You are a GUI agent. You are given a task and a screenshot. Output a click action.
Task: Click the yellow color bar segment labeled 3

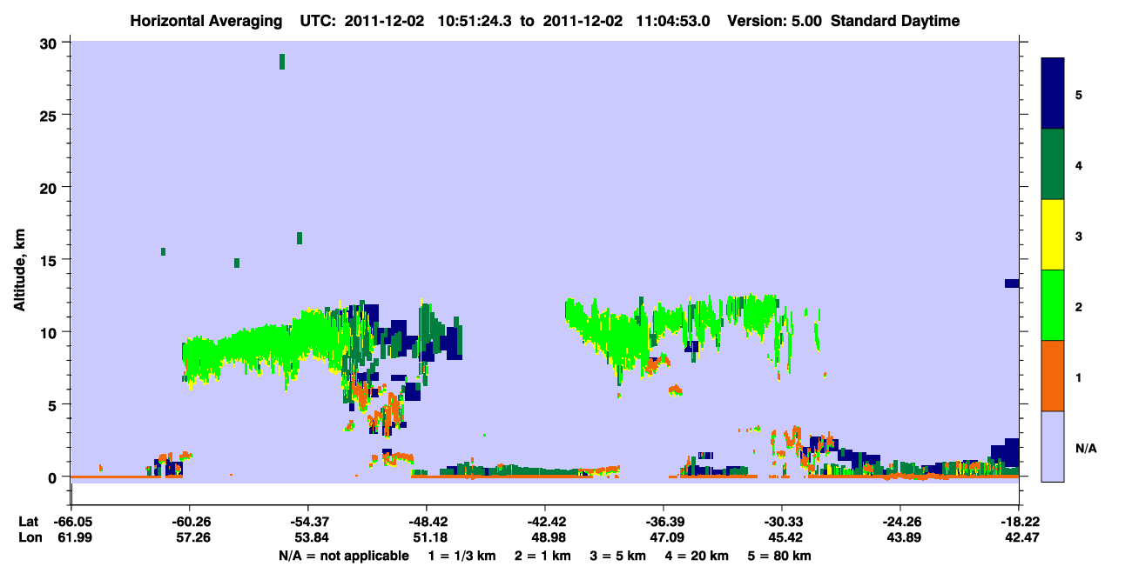pos(1053,235)
